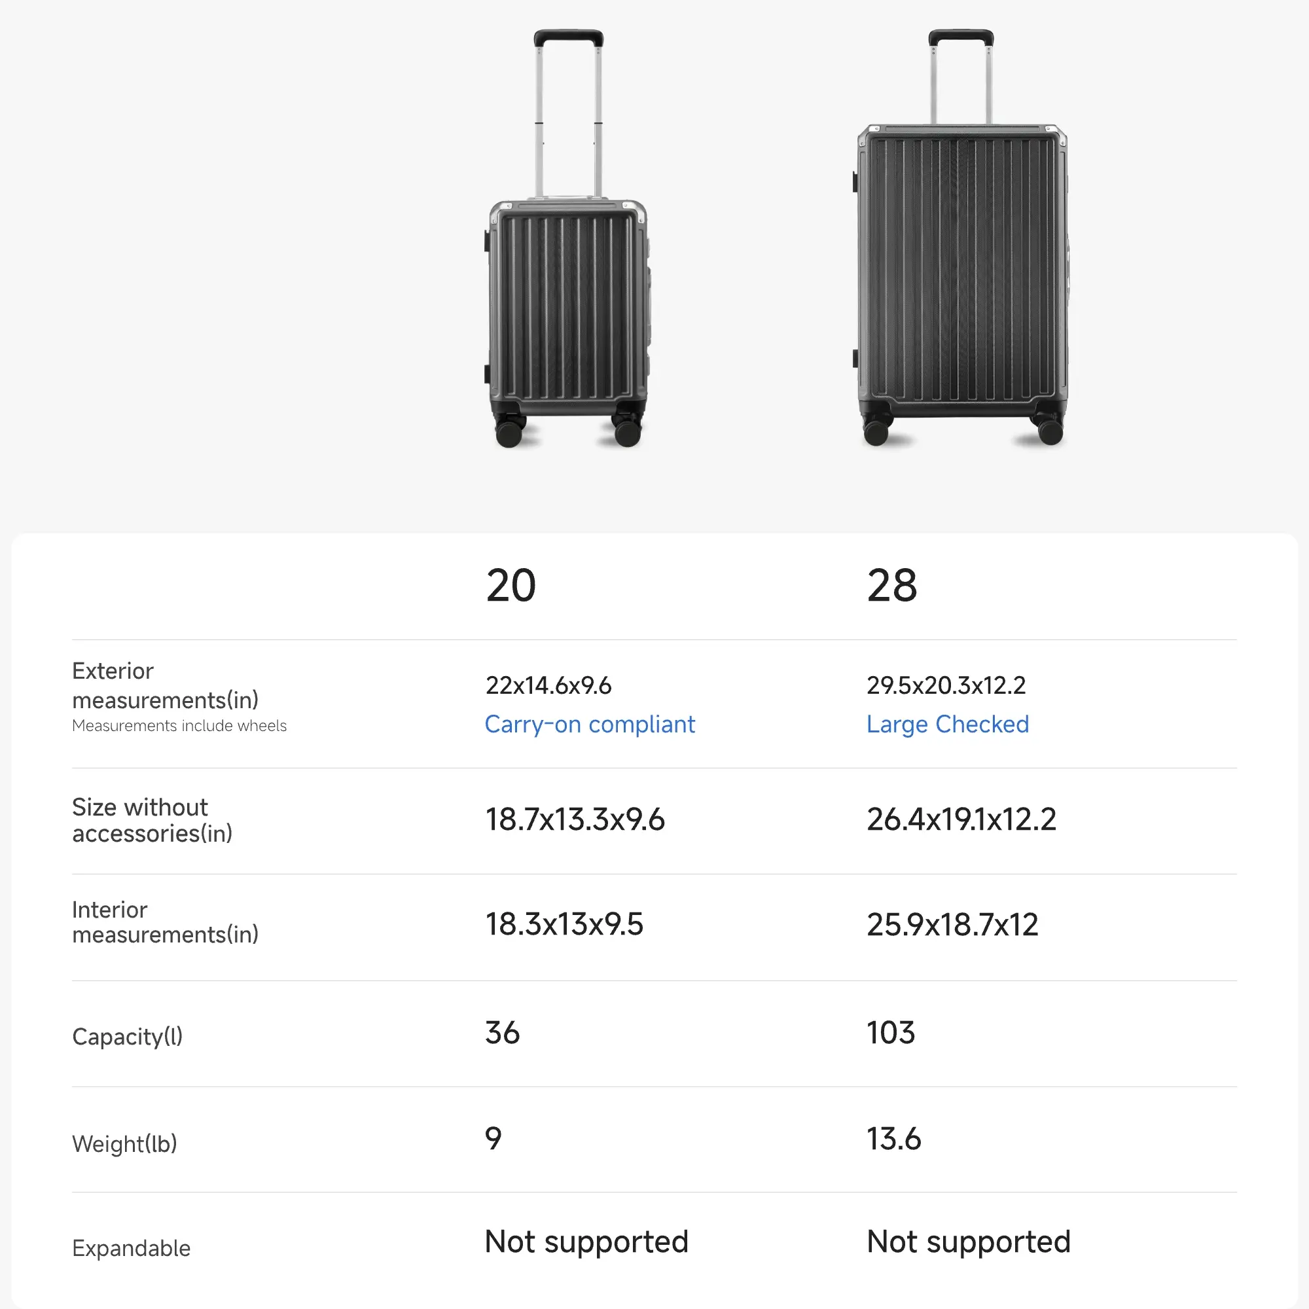Click the "Measurements include wheels" note
Screen dimensions: 1309x1309
click(179, 726)
